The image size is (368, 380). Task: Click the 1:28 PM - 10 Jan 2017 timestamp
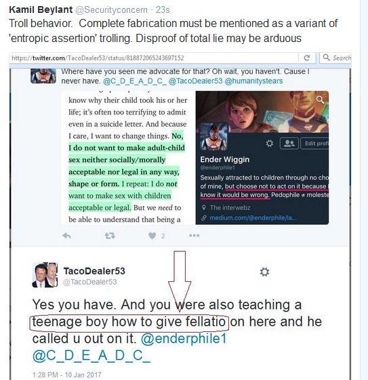coord(67,375)
